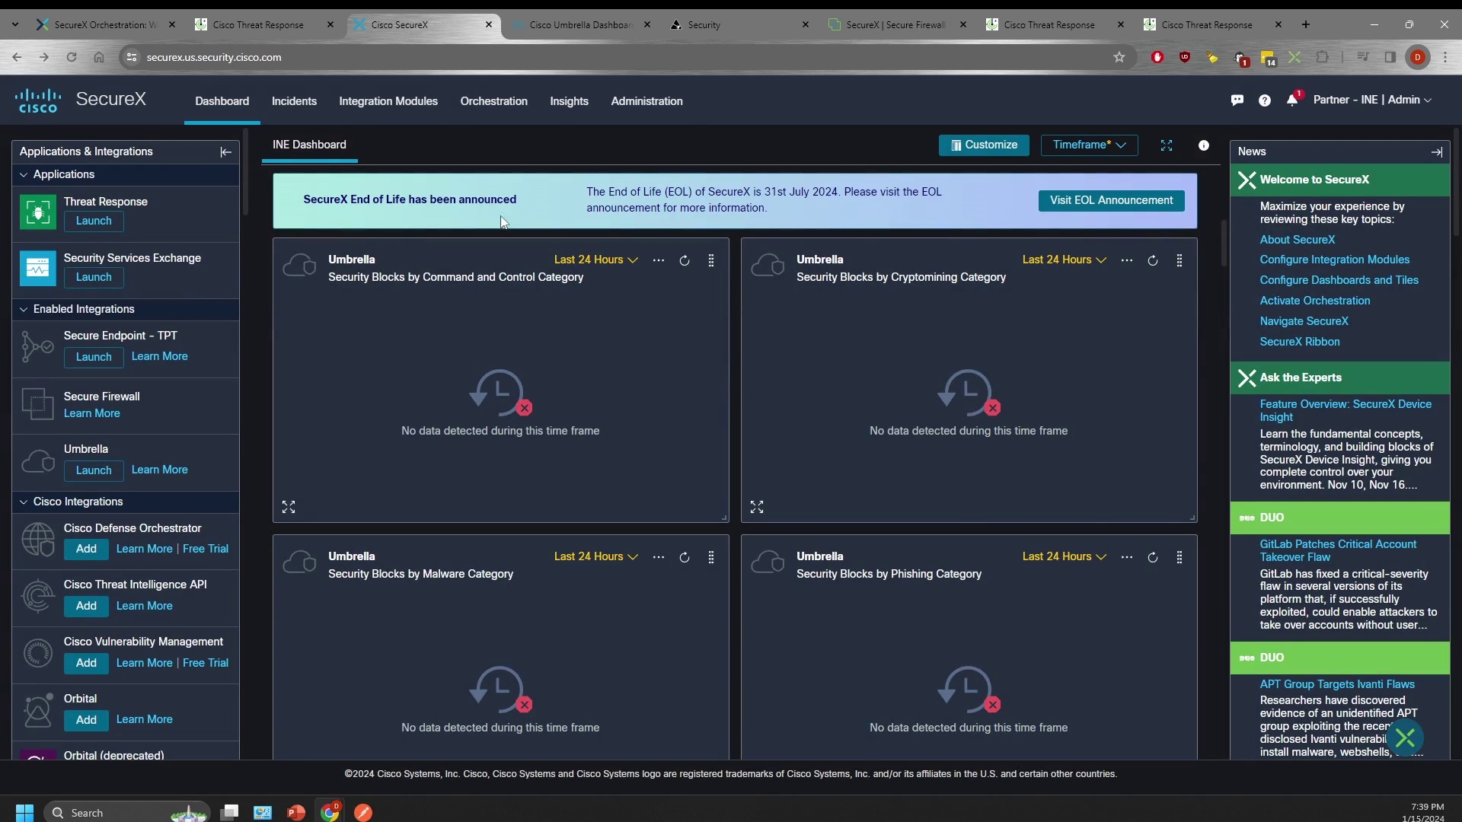Viewport: 1462px width, 822px height.
Task: Click the Secure Endpoint - TPT icon
Action: click(37, 346)
